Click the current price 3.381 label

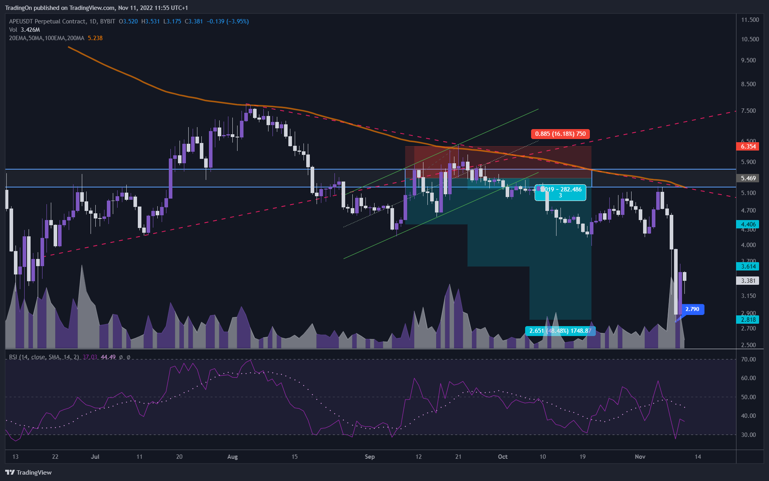coord(748,281)
